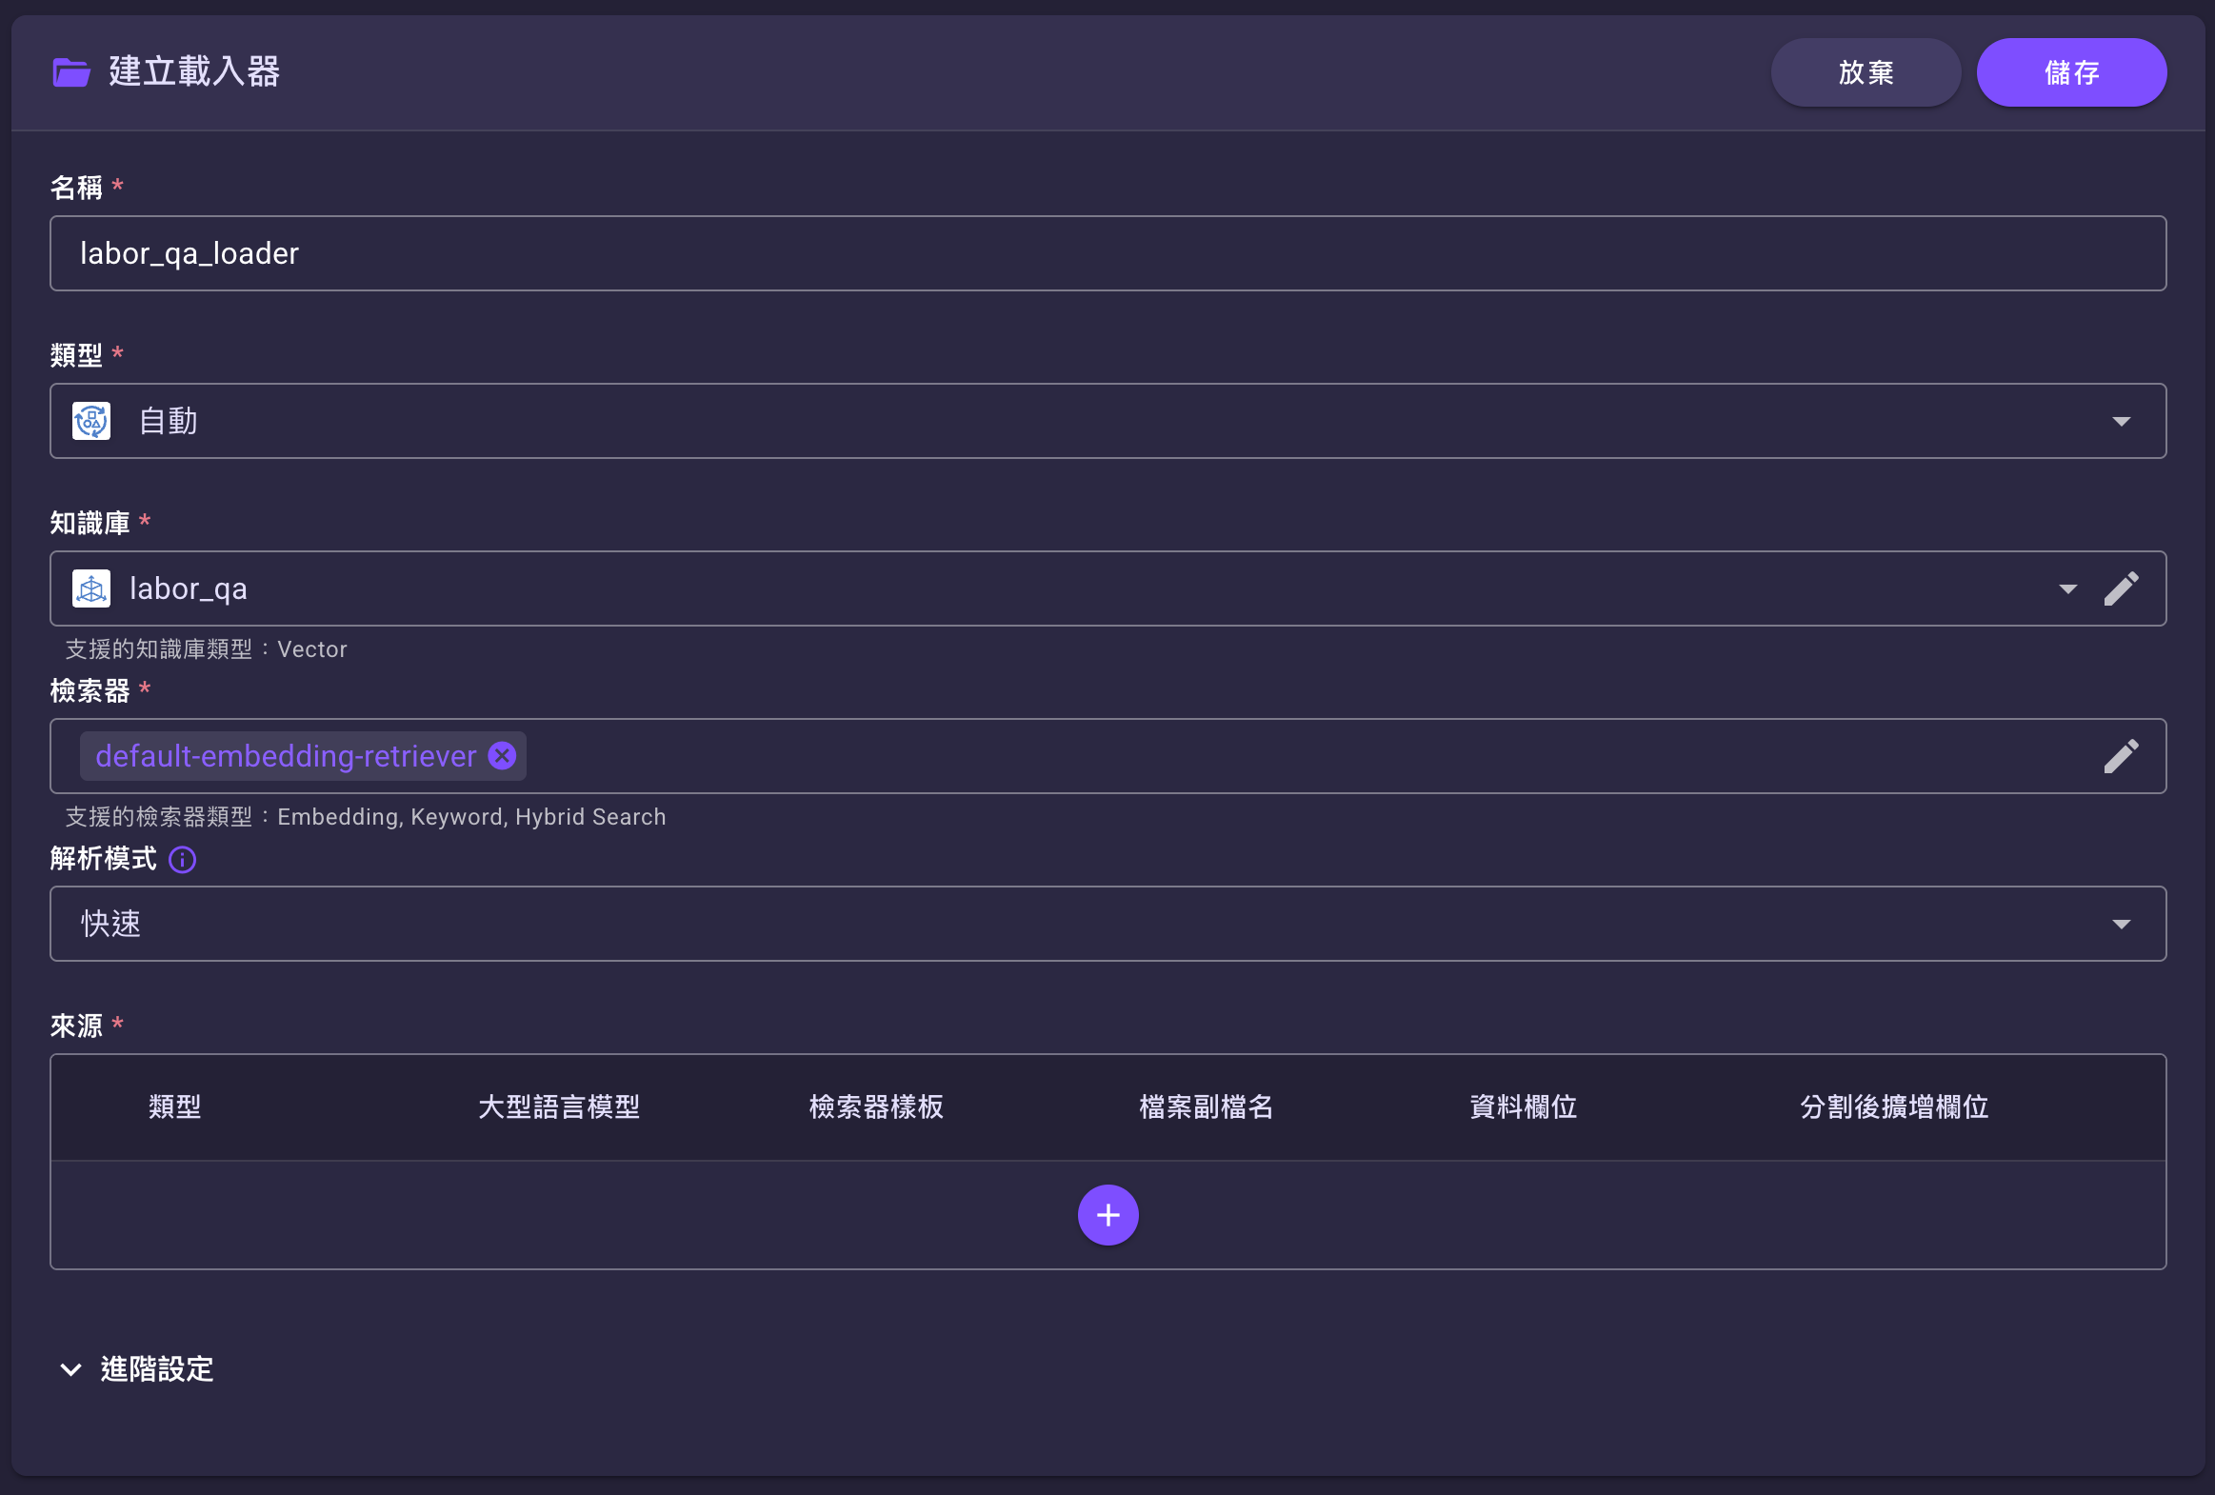This screenshot has width=2215, height=1495.
Task: Remove the default-embedding-retriever chip
Action: click(502, 756)
